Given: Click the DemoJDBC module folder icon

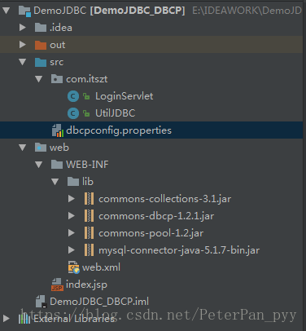Looking at the screenshot, I should click(24, 11).
